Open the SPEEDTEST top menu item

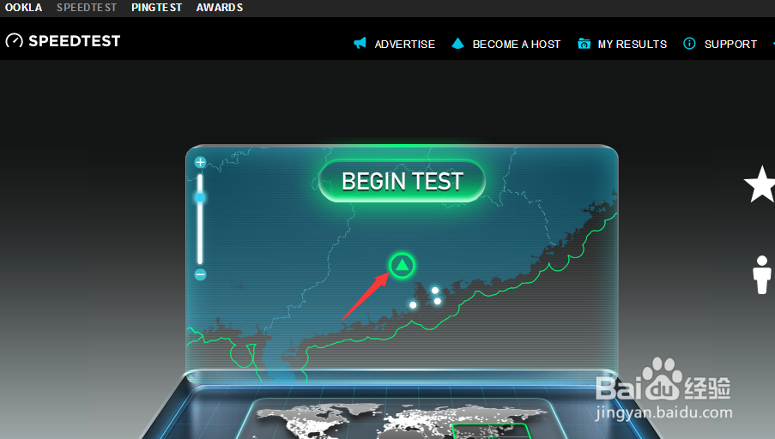tap(87, 8)
